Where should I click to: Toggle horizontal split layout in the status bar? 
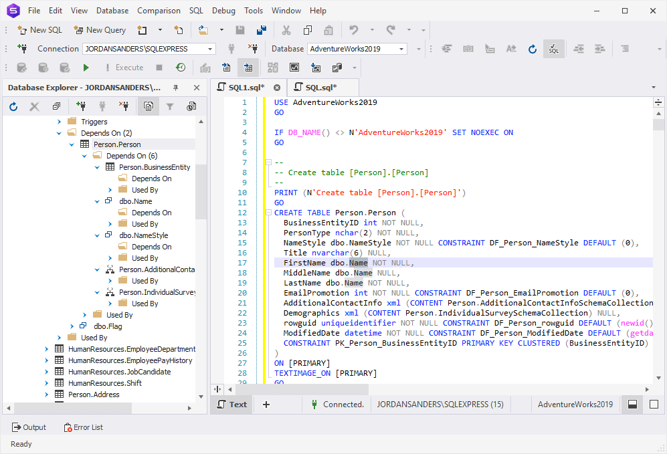pos(632,405)
